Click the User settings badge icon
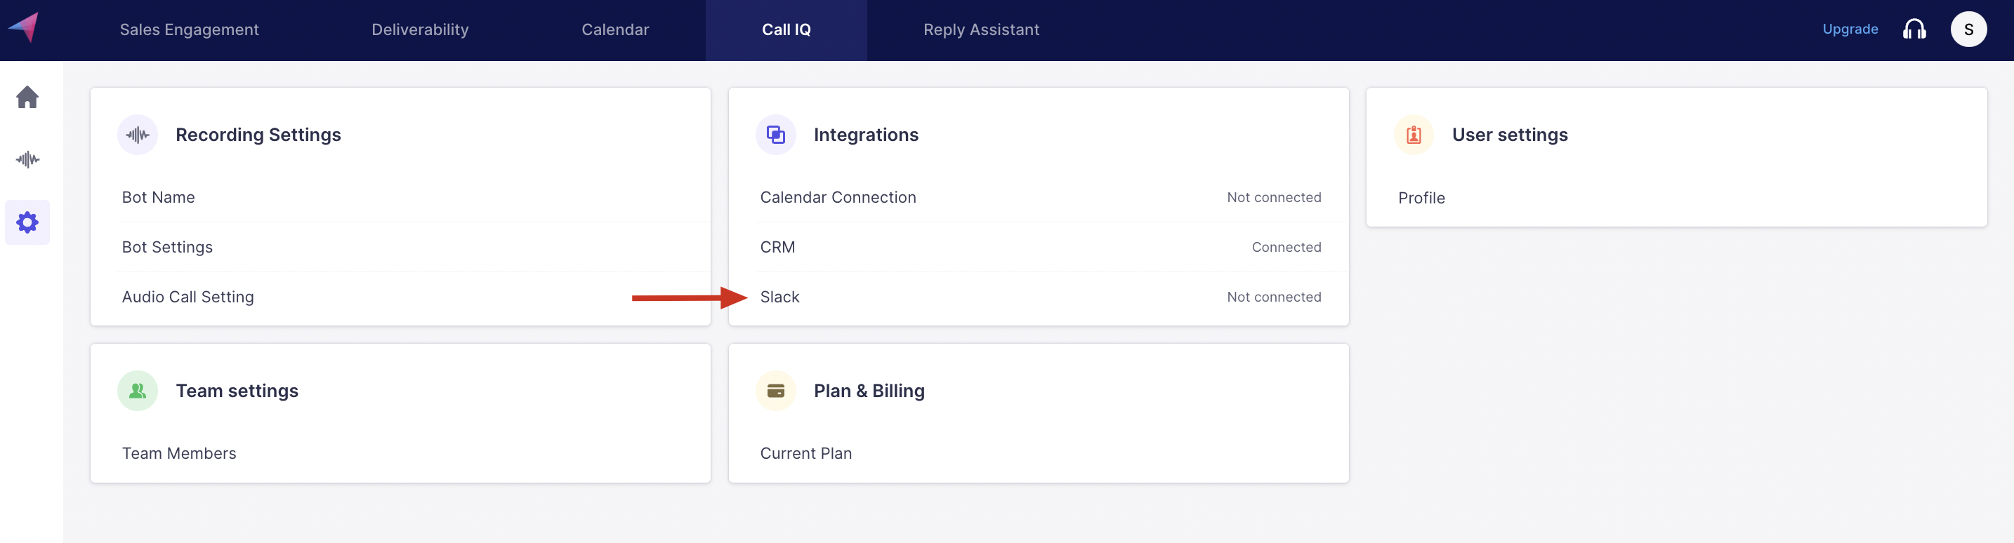Screen dimensions: 2014x543 (1414, 135)
